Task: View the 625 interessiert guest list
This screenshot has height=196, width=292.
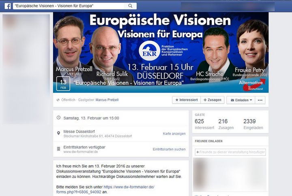Action: [x=204, y=124]
